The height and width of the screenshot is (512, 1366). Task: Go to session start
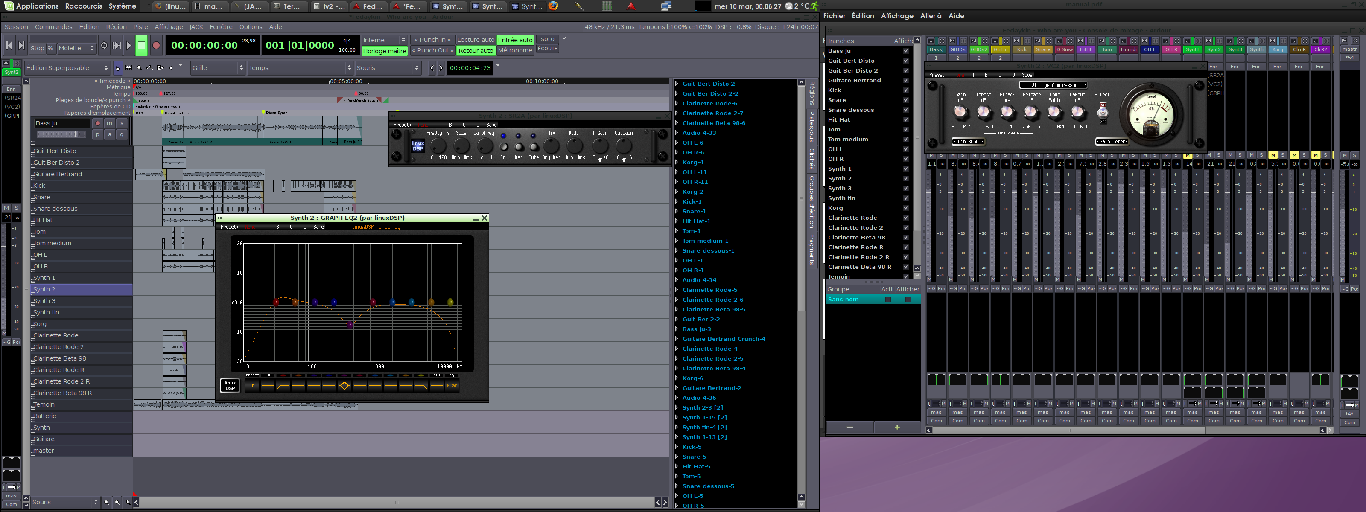point(9,46)
